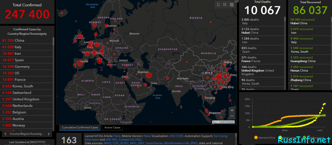Screen dimensions: 332x145
Task: Select '81 250 China' in confirmed list
Action: (26, 40)
